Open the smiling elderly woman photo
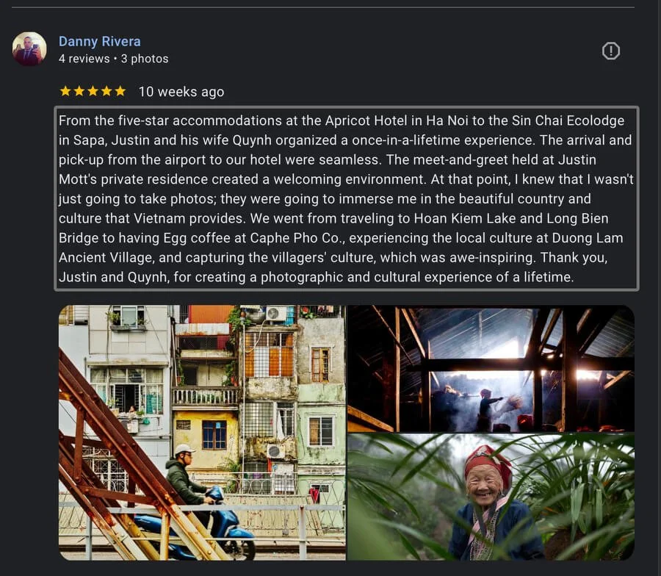Image resolution: width=661 pixels, height=576 pixels. click(x=491, y=497)
